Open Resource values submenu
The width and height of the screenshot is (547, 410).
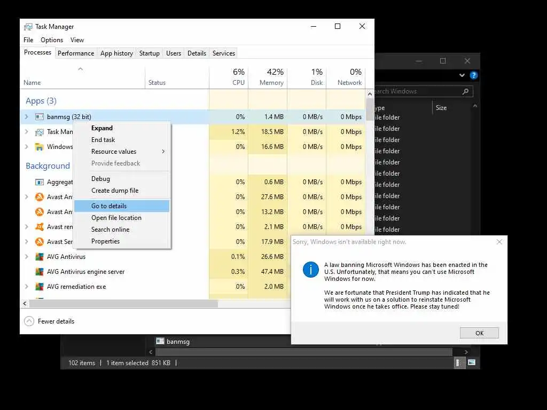pyautogui.click(x=122, y=152)
